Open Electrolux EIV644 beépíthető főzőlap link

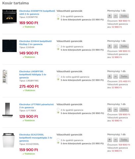tap(35, 43)
